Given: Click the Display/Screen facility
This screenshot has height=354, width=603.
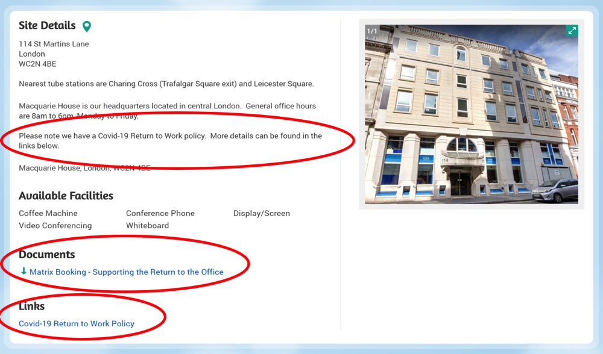Looking at the screenshot, I should (261, 213).
